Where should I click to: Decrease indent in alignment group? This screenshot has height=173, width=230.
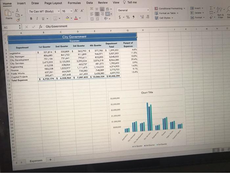[92, 19]
